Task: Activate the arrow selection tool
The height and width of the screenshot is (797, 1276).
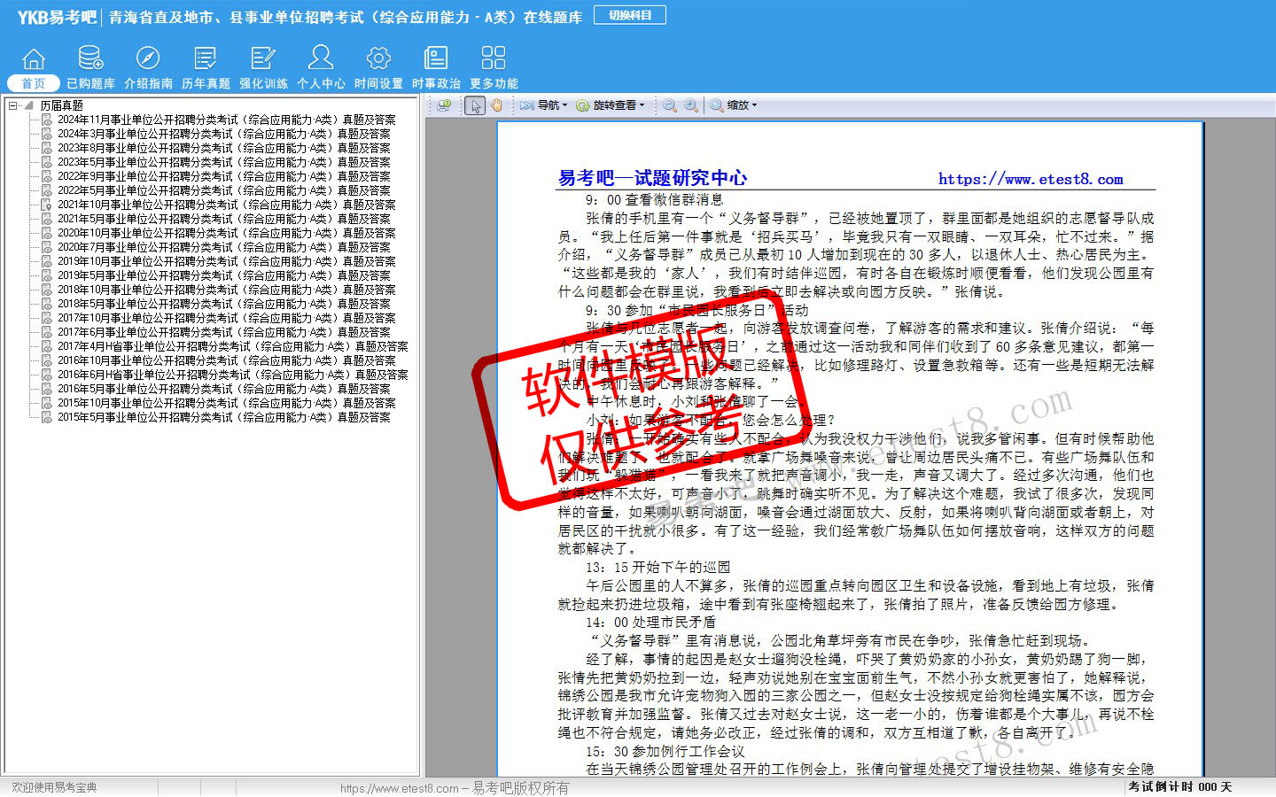Action: (475, 105)
